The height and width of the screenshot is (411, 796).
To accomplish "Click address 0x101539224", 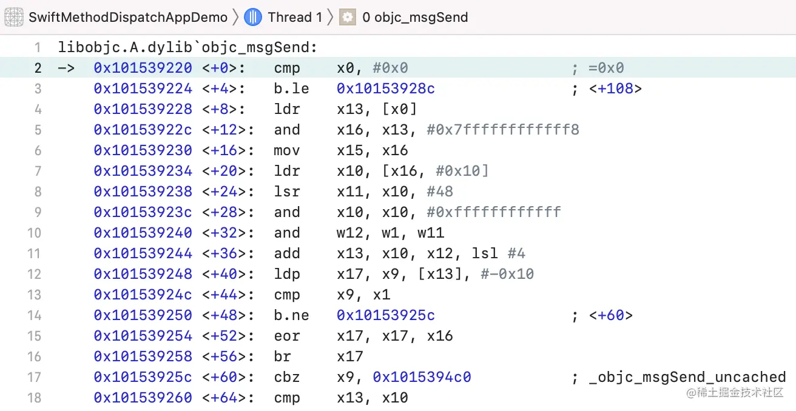I will click(x=143, y=89).
